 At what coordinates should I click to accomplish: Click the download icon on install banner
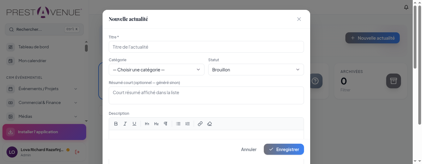(x=11, y=132)
